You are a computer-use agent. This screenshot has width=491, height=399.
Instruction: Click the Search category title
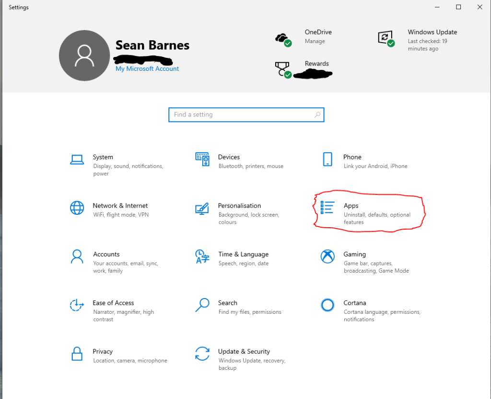pyautogui.click(x=227, y=303)
